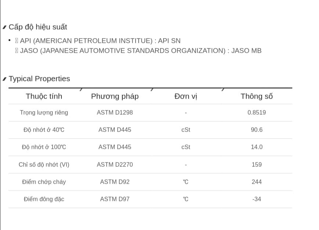Click the Phương pháp column header
Viewport: 319px width, 230px height.
tap(115, 96)
